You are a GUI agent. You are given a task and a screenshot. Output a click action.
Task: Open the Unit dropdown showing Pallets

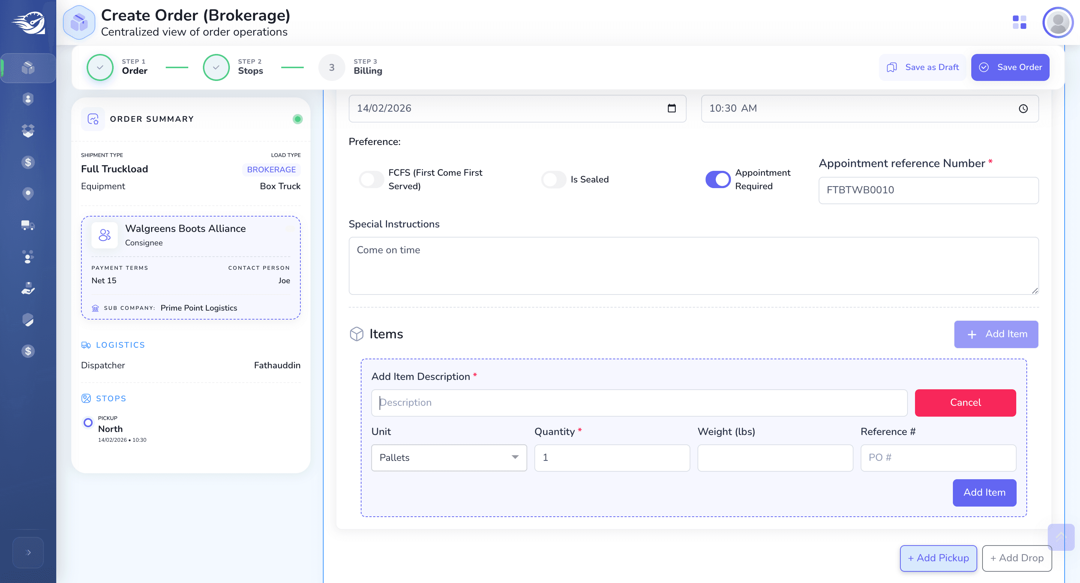[x=448, y=457]
